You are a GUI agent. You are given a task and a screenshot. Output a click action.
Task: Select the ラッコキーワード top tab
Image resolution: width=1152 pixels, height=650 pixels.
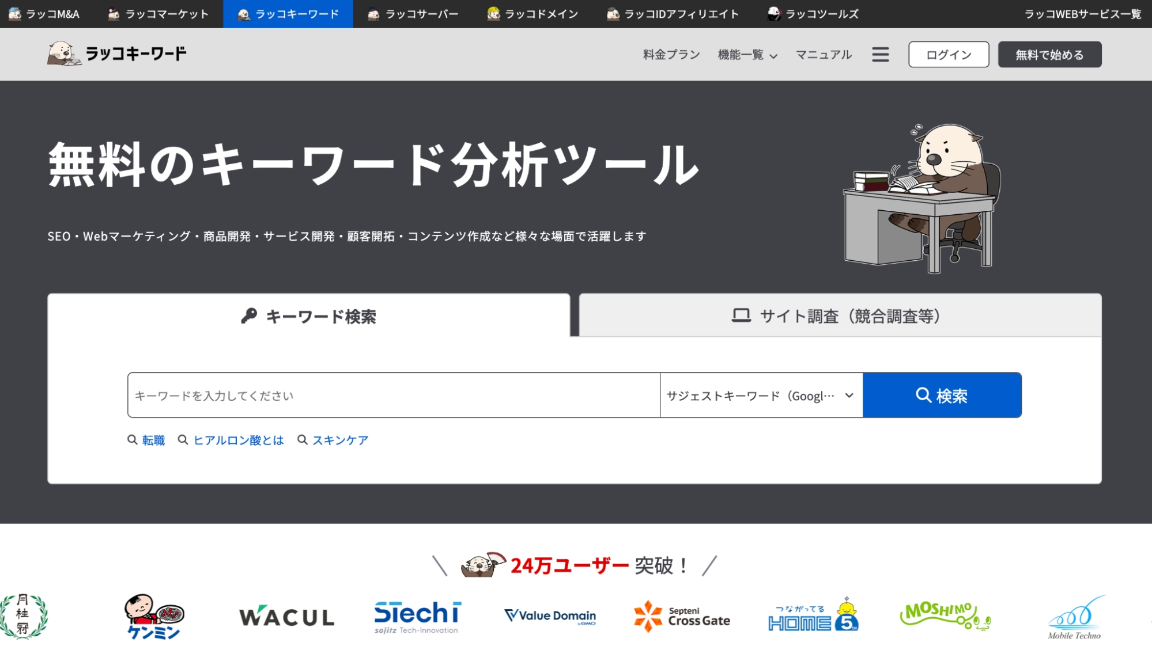(x=288, y=14)
